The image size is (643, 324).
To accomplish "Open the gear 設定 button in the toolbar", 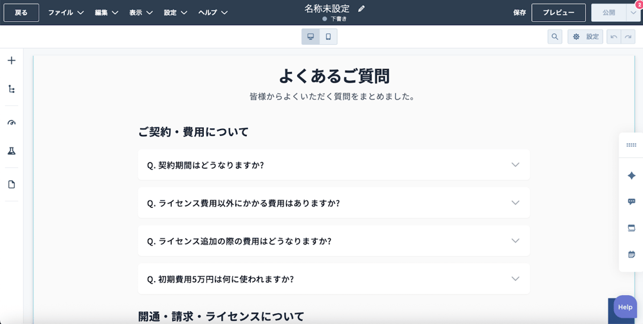I will (586, 37).
